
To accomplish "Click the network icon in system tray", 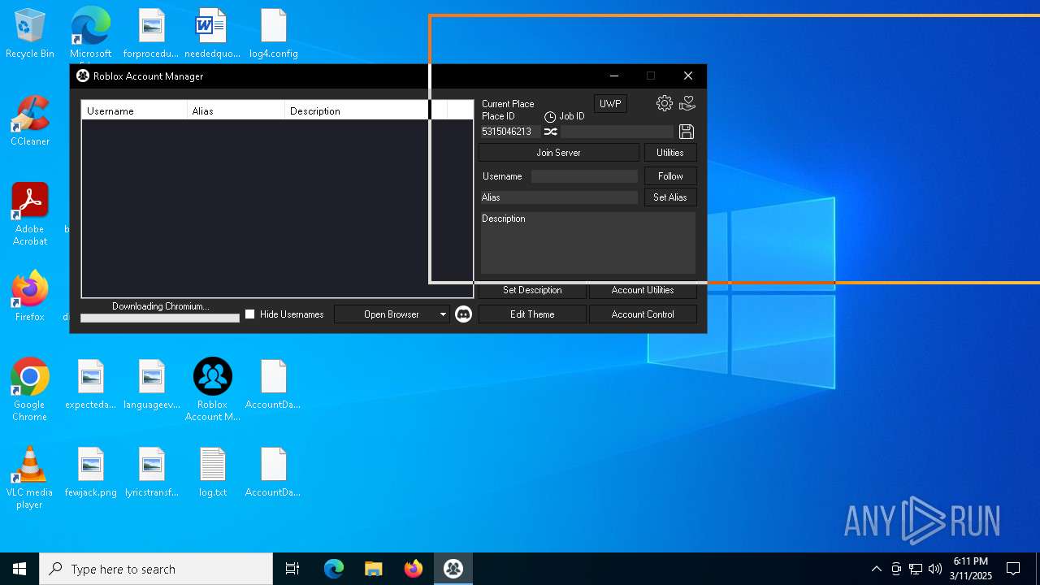I will click(x=916, y=569).
